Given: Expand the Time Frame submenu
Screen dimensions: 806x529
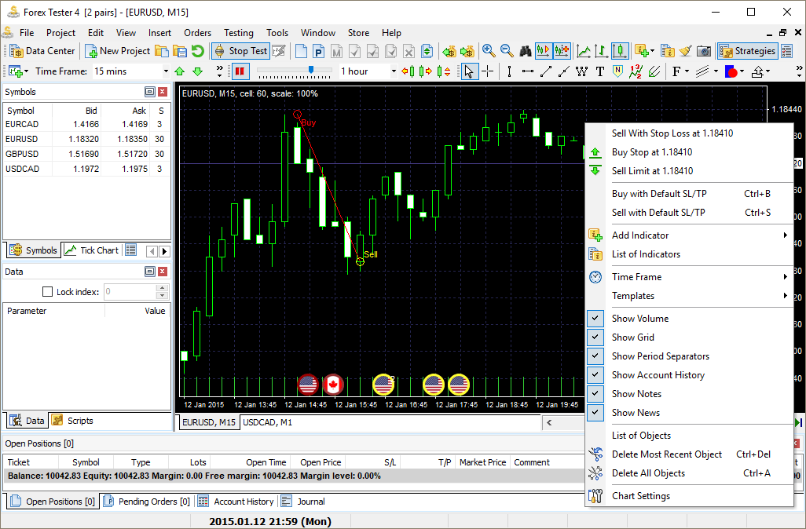Looking at the screenshot, I should click(x=689, y=277).
